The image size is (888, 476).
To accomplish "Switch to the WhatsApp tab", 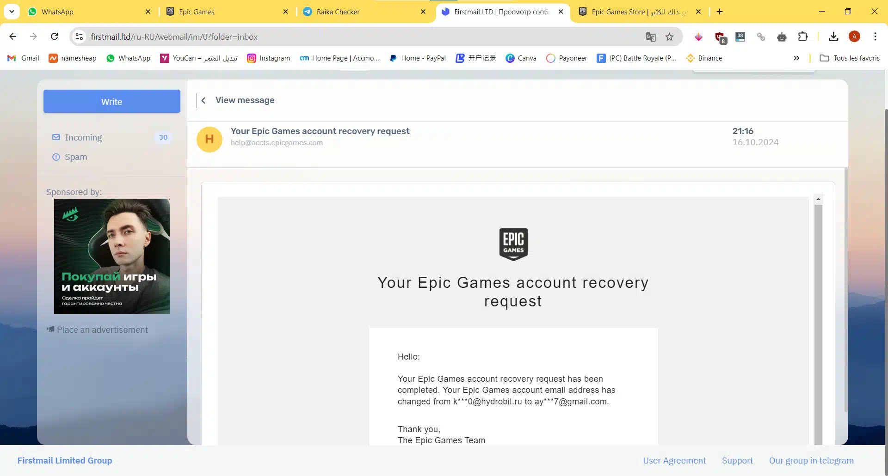I will (88, 12).
